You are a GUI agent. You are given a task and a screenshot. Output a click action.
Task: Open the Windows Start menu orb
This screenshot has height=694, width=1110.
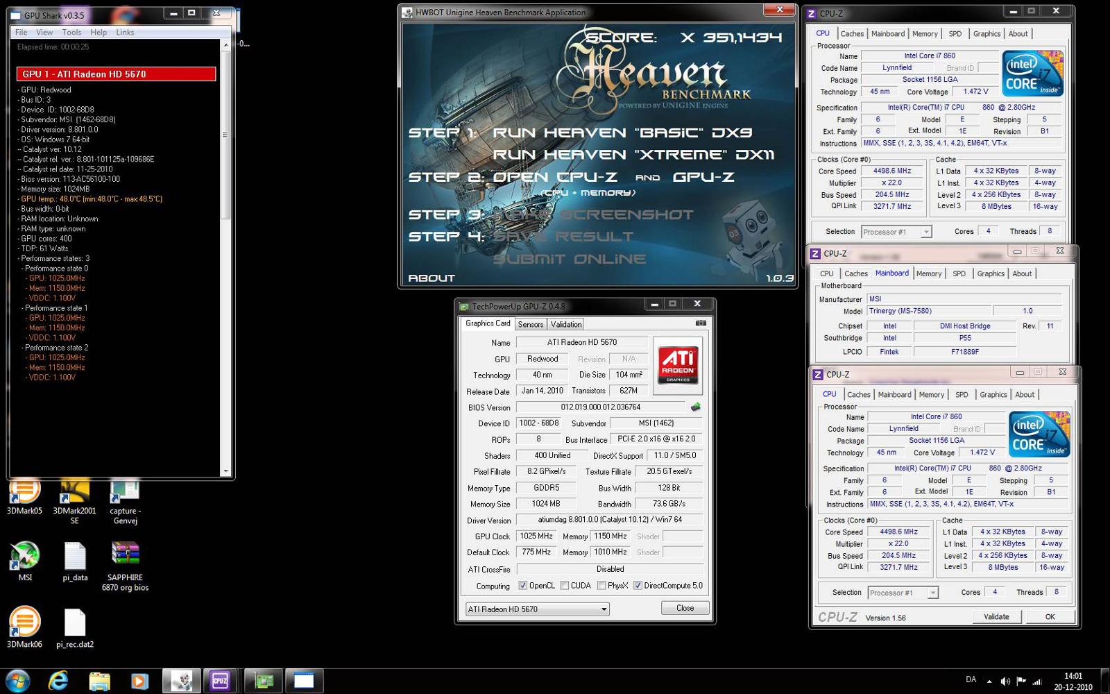(x=17, y=681)
